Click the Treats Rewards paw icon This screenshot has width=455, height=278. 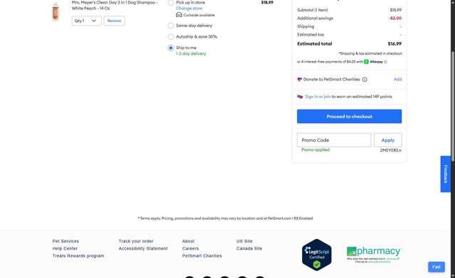(x=300, y=97)
